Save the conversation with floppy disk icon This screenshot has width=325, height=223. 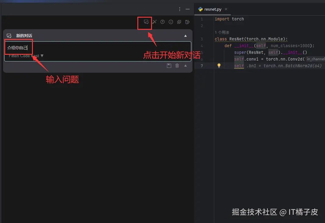169,66
